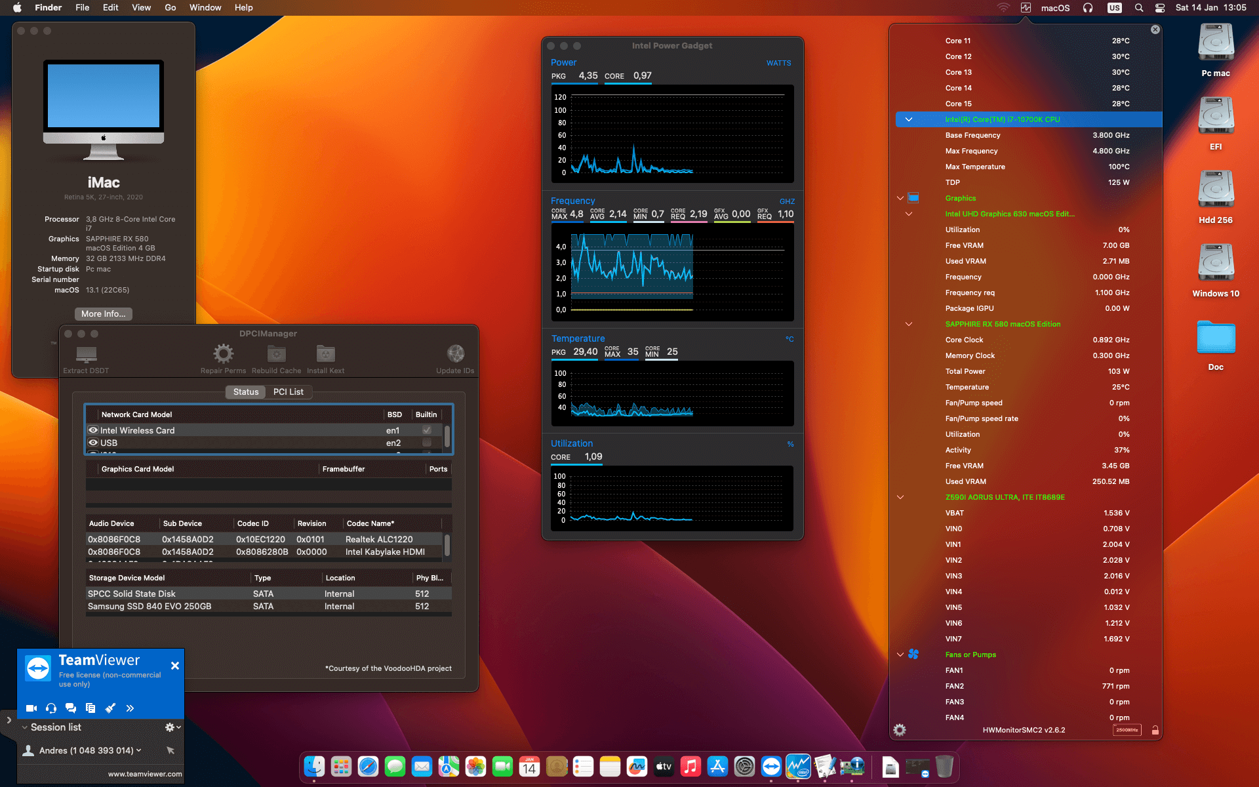
Task: Switch to PCI List tab
Action: 289,392
